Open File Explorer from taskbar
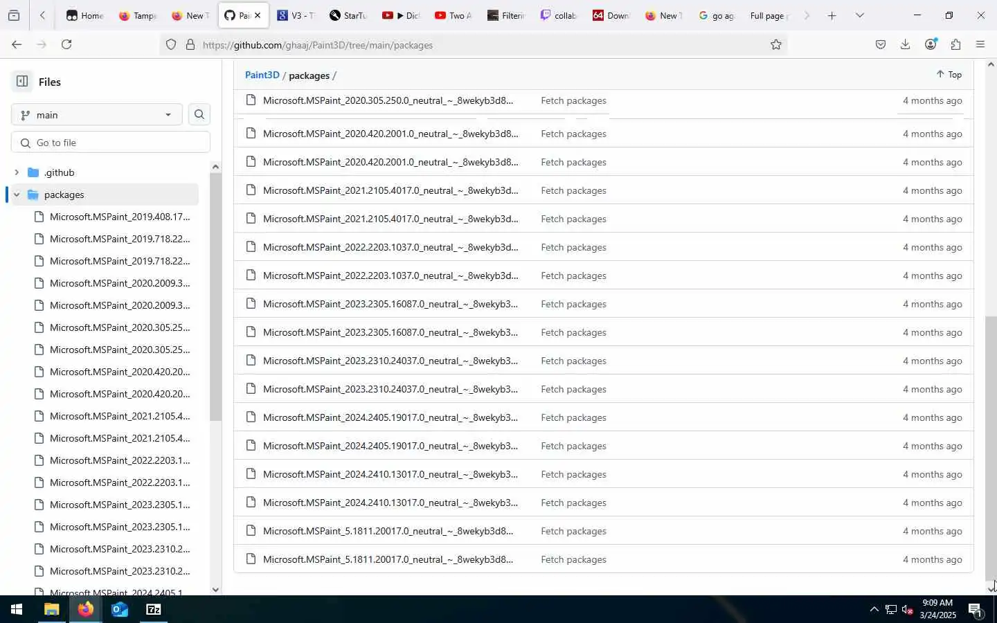Screen dimensions: 997x623 [51, 609]
